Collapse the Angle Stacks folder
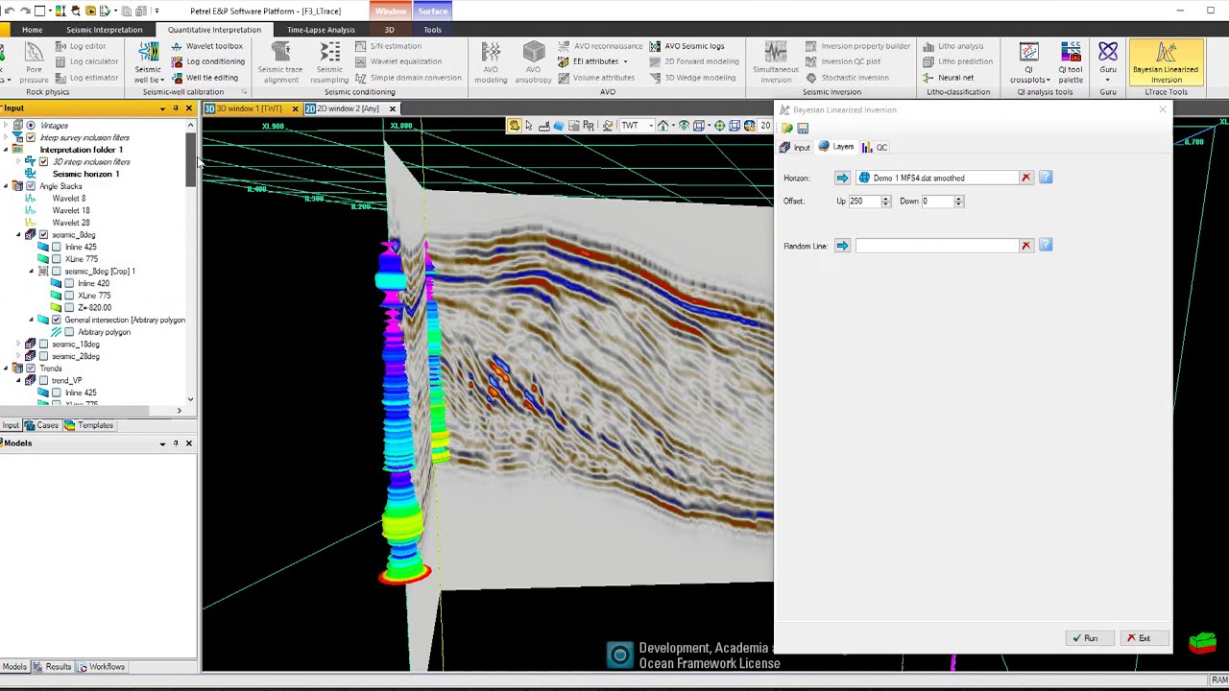The height and width of the screenshot is (691, 1229). click(6, 186)
